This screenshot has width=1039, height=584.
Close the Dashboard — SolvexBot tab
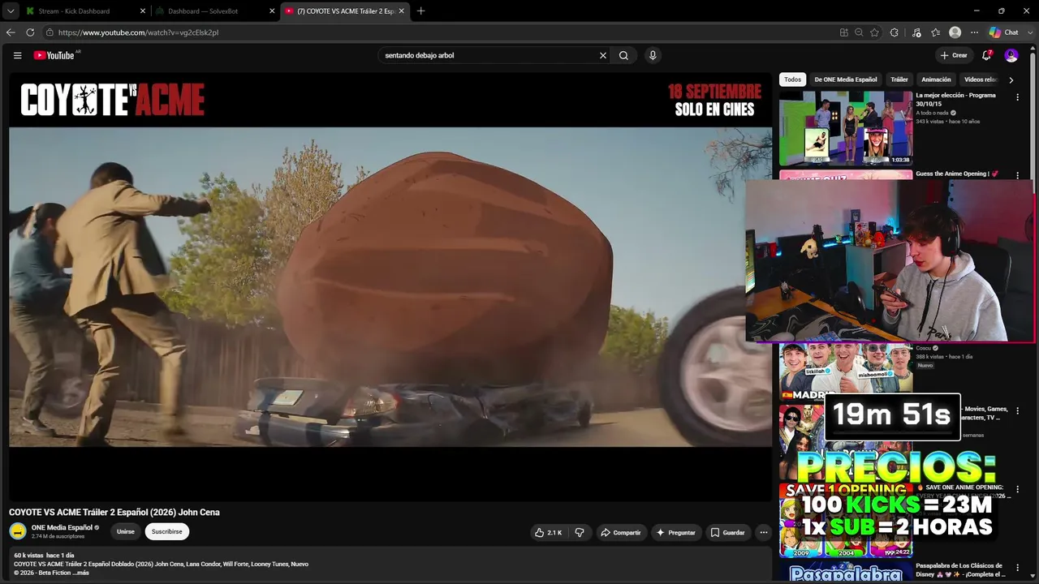click(x=272, y=11)
